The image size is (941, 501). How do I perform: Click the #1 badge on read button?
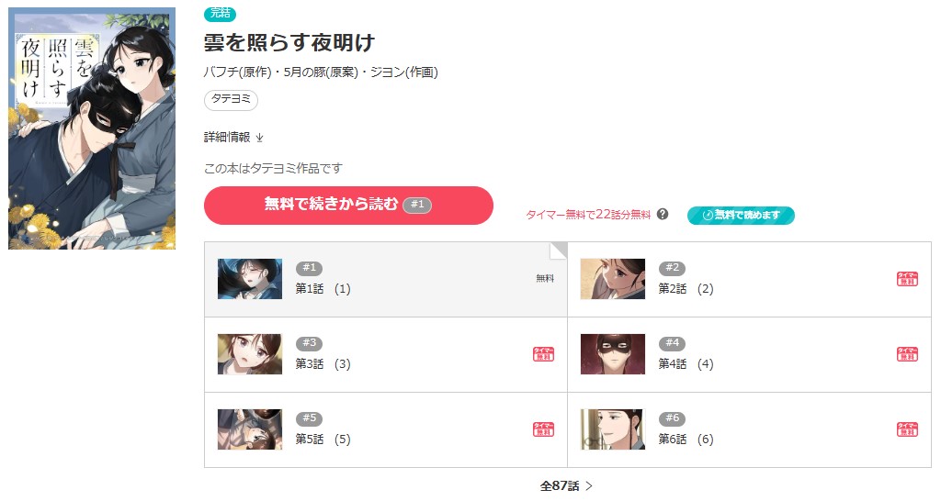pos(416,205)
